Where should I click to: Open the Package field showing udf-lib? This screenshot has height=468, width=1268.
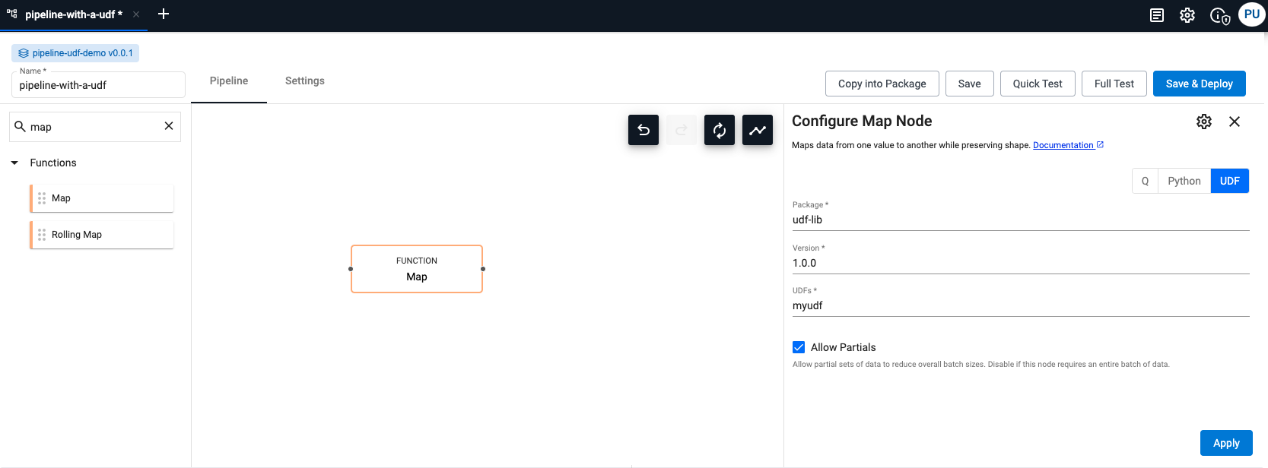click(1019, 220)
